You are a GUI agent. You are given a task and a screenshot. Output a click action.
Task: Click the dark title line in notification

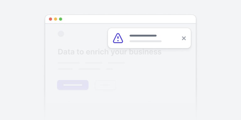[143, 36]
